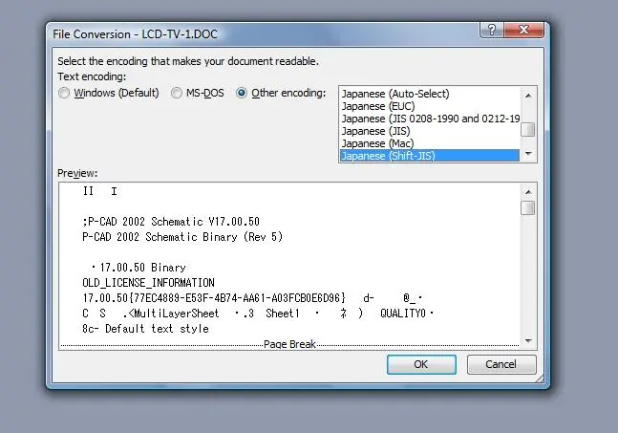Screen dimensions: 618x433
Task: Click the ';P-CAD 2002 Schematic V17.00.50' preview line
Action: point(171,221)
